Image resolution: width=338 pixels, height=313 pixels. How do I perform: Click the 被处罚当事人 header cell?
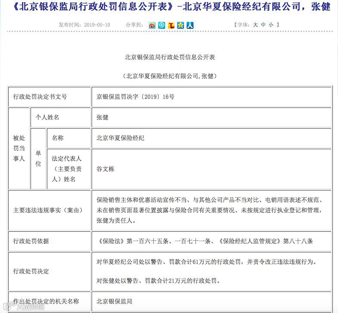pyautogui.click(x=19, y=148)
